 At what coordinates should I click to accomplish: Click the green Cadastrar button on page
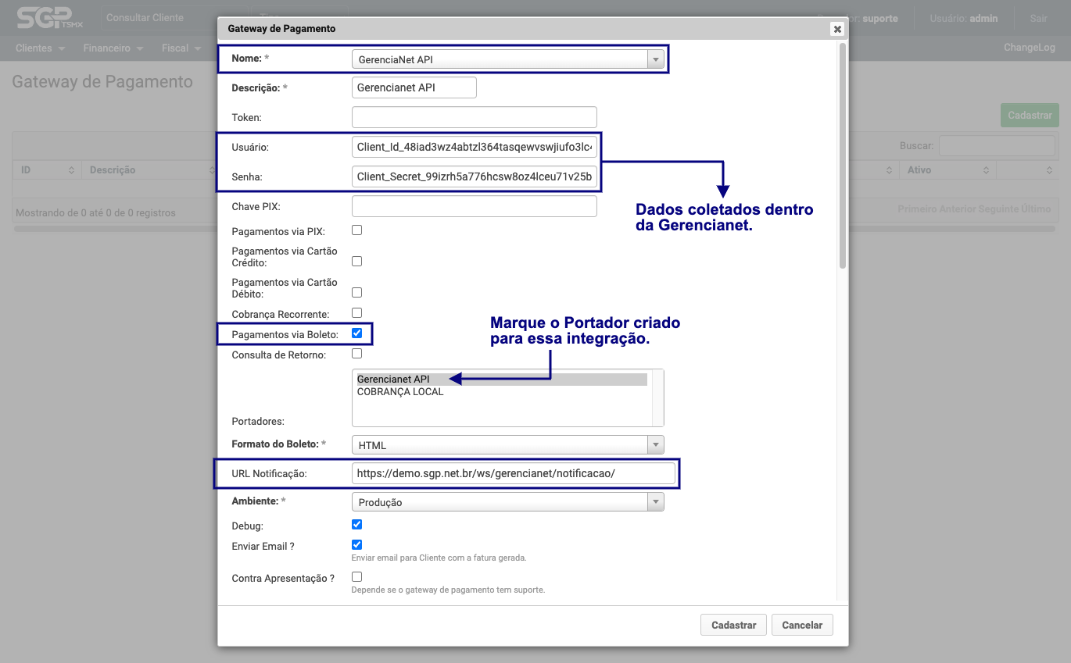pos(1030,115)
